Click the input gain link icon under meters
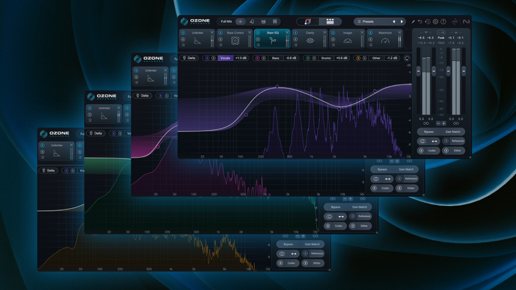This screenshot has height=290, width=516. tap(426, 123)
